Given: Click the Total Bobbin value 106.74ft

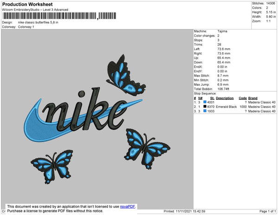Looking at the screenshot, I should click(x=223, y=89).
